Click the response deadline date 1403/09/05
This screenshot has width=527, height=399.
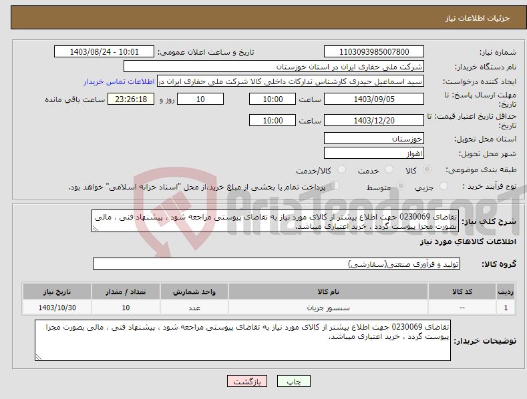coord(374,99)
